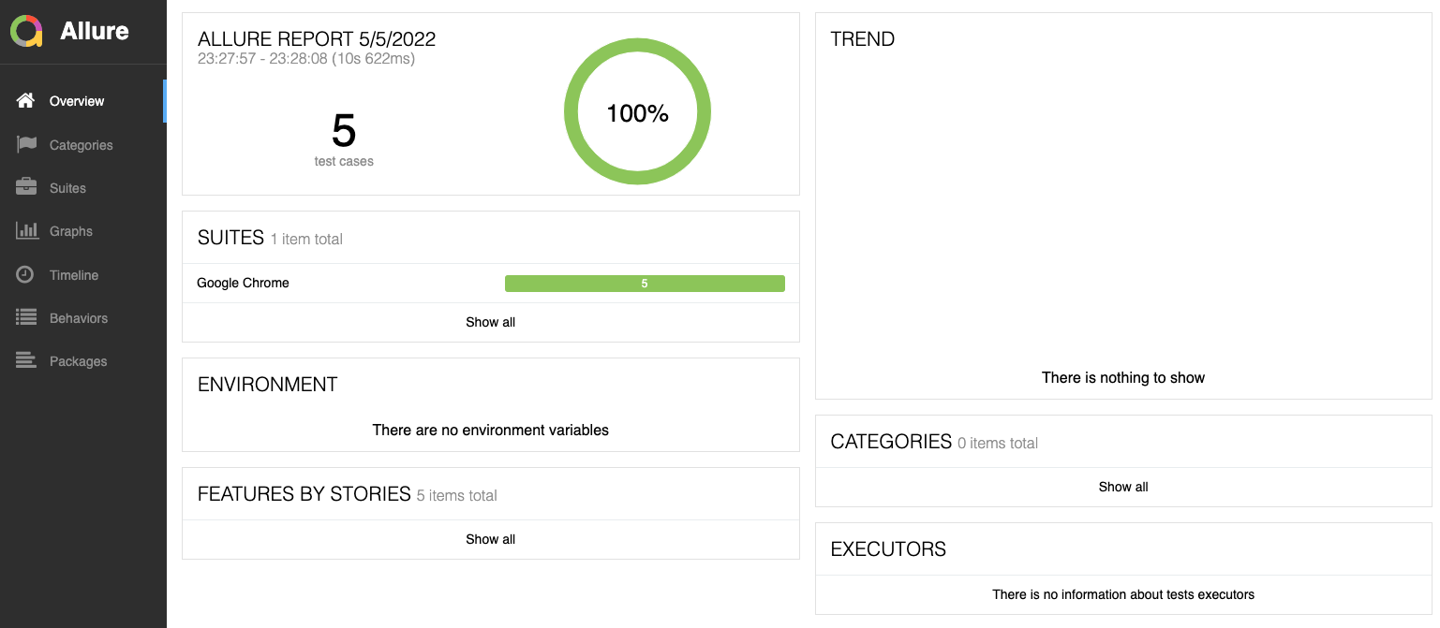Show all categories
The height and width of the screenshot is (628, 1440).
(x=1123, y=487)
